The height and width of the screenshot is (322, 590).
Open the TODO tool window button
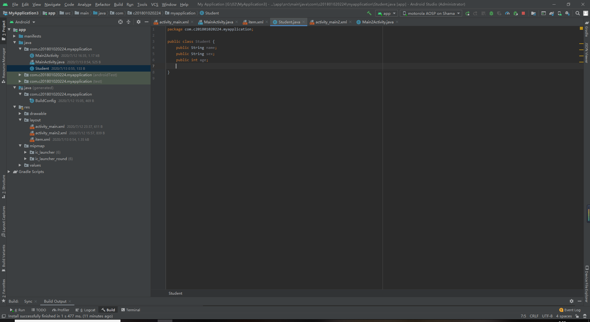point(39,310)
